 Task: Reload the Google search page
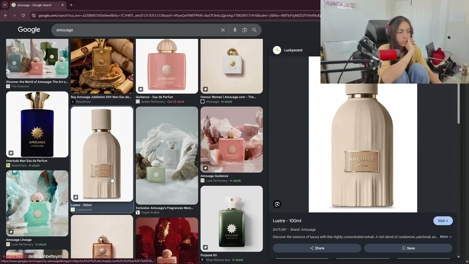tap(23, 15)
